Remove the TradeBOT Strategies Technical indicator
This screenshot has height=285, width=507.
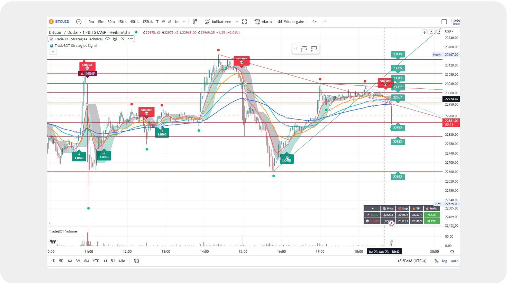point(123,39)
